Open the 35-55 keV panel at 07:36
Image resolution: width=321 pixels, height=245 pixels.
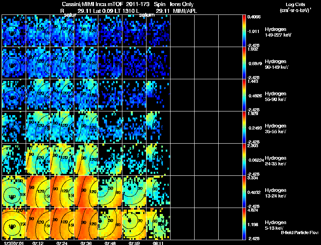pyautogui.click(x=86, y=128)
